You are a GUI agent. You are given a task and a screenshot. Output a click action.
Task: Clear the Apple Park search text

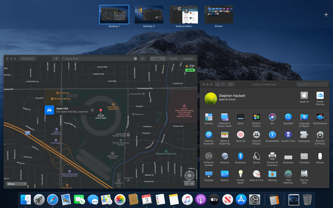pos(135,58)
